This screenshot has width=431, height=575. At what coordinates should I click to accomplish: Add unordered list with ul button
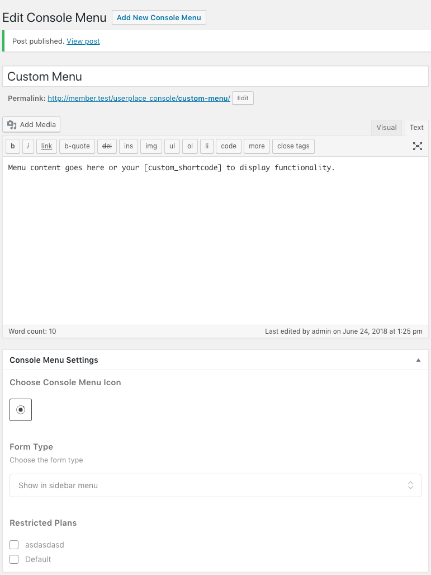pyautogui.click(x=172, y=146)
